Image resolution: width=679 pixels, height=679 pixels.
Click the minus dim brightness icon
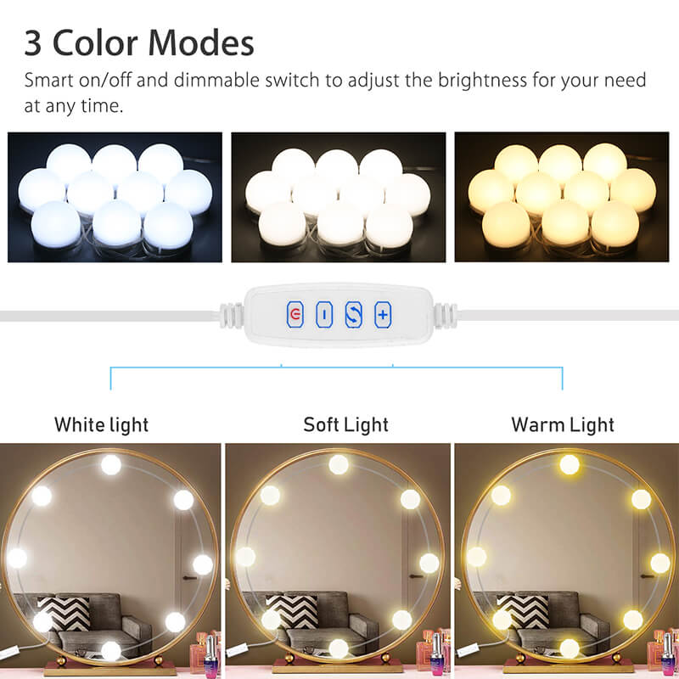[x=324, y=314]
